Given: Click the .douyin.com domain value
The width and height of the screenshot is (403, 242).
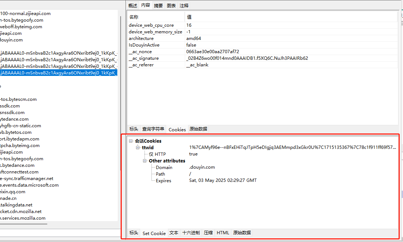Looking at the screenshot, I should [x=202, y=167].
